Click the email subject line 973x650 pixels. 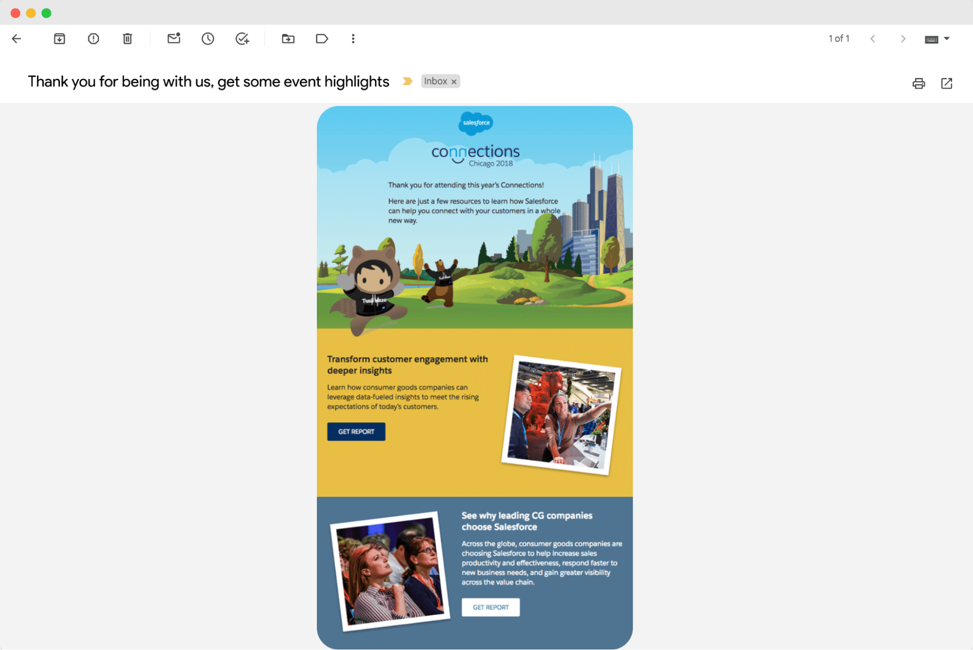pyautogui.click(x=208, y=82)
